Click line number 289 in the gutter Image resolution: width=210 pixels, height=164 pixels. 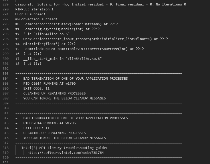5,4
